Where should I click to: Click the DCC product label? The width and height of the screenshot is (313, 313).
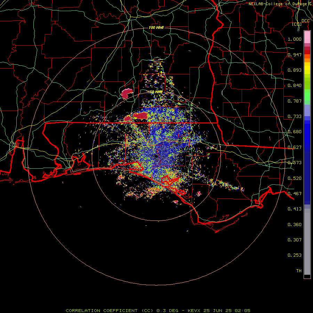305,21
